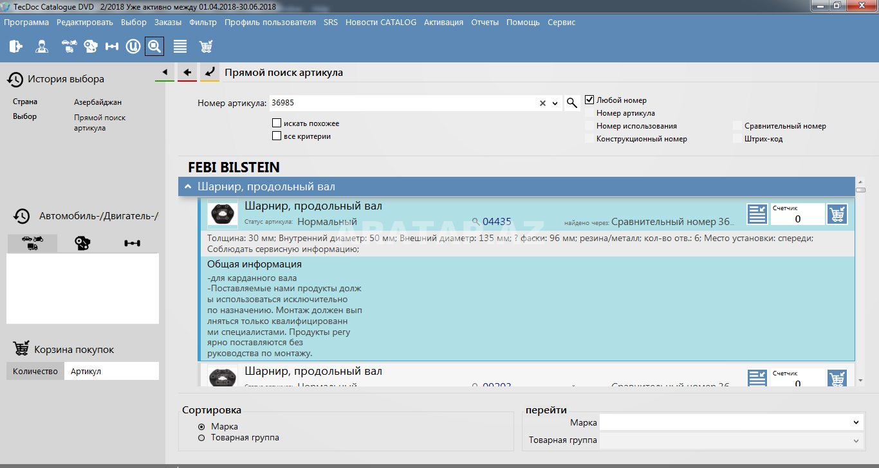Toggle Штрих-код checkbox
879x468 pixels.
(737, 139)
